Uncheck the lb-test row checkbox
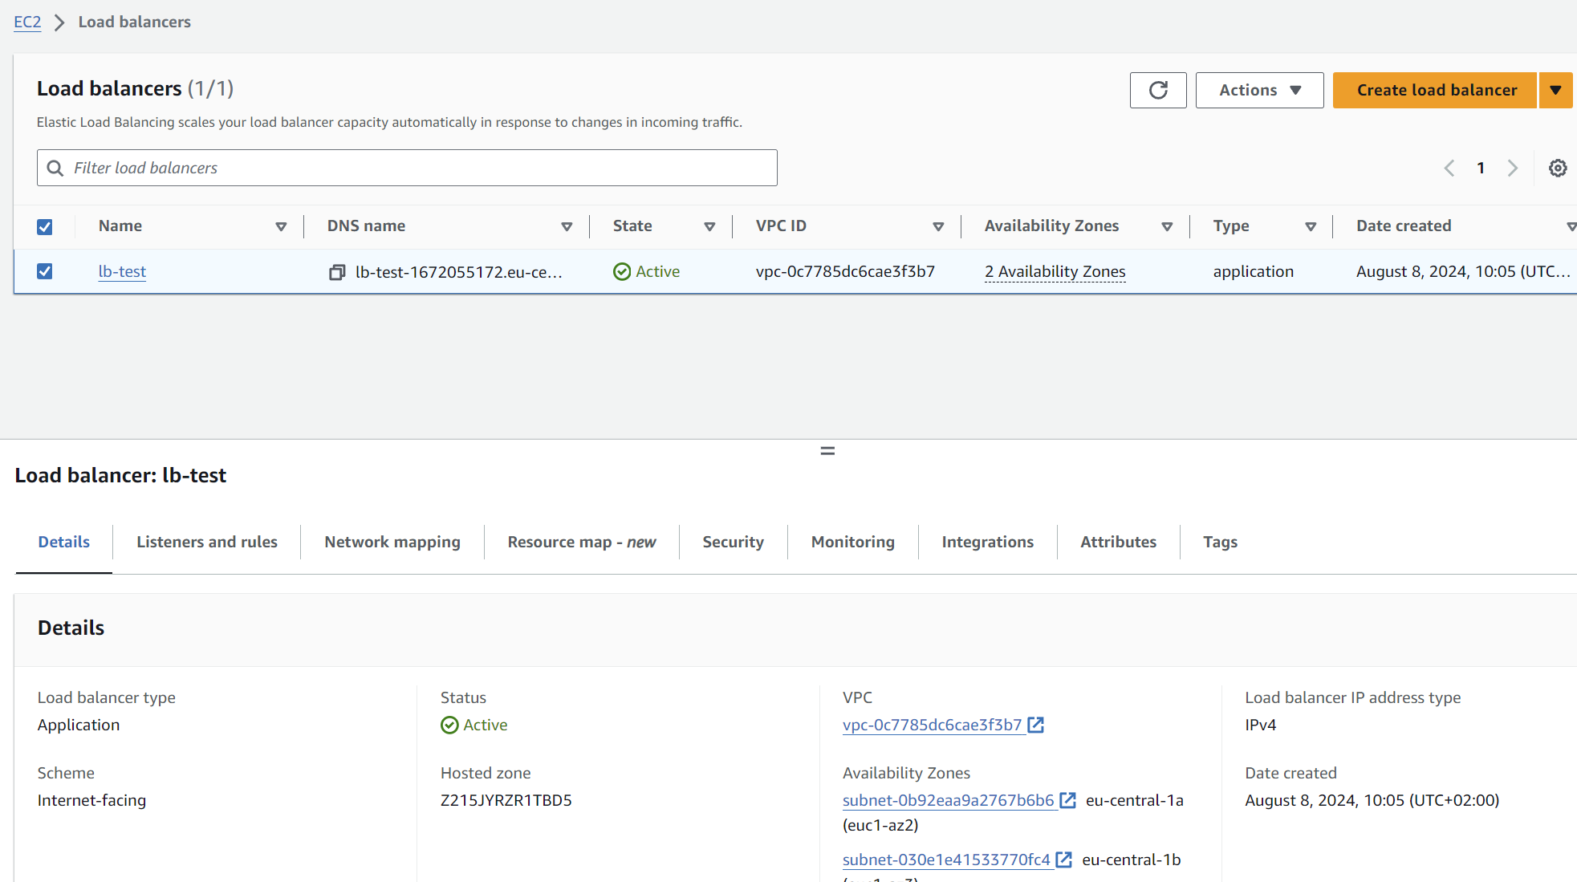 click(45, 271)
